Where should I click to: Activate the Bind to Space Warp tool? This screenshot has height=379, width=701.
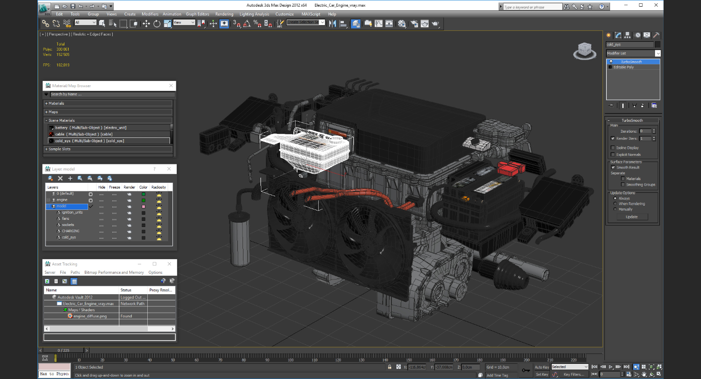[x=67, y=23]
